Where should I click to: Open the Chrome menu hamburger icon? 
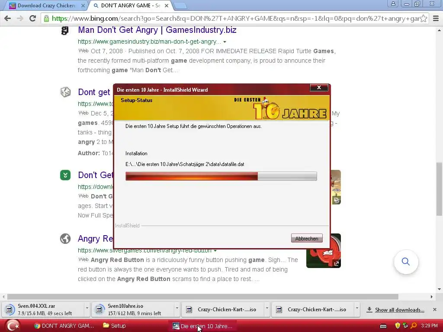coord(436,18)
